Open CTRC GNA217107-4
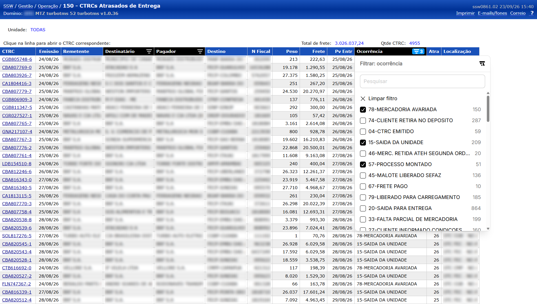Image resolution: width=537 pixels, height=304 pixels. pos(17,132)
